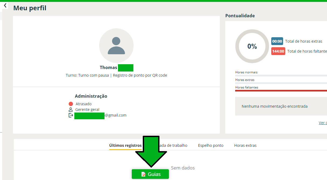Open the Jornada de trabalho tab
Image resolution: width=327 pixels, height=180 pixels.
coord(174,145)
